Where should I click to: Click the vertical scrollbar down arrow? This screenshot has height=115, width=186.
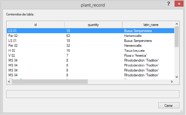(177, 77)
